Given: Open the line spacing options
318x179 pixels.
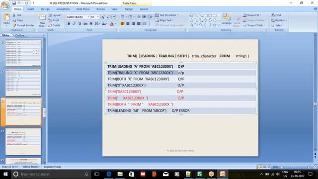Looking at the screenshot, I should pos(151,17).
